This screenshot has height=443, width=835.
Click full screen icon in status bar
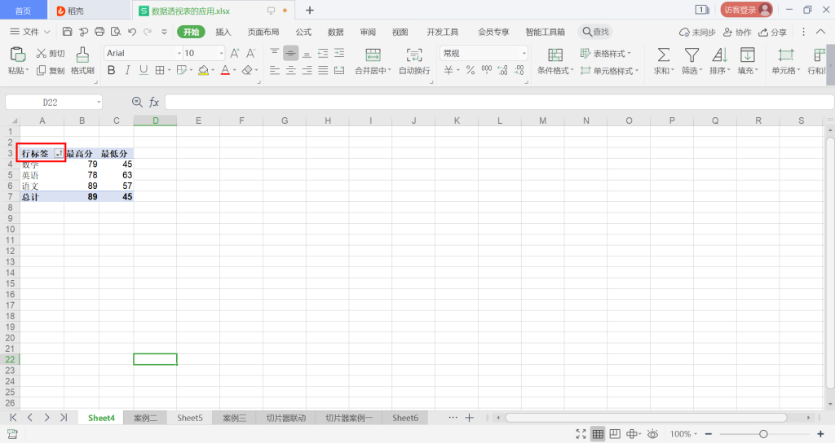click(x=581, y=434)
